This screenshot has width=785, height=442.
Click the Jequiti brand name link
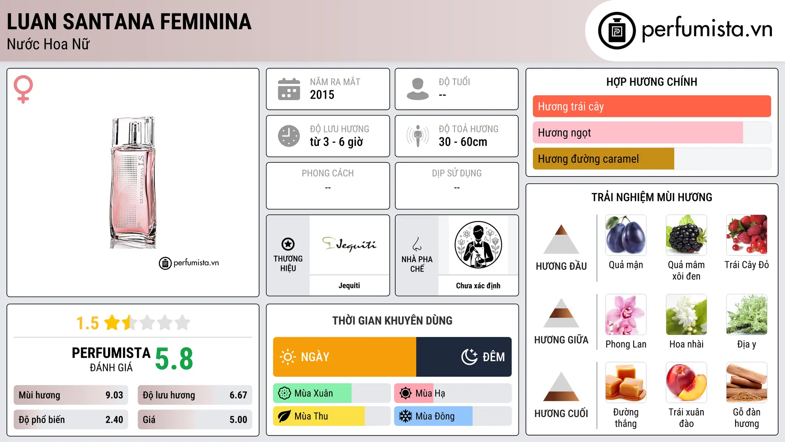(x=349, y=285)
